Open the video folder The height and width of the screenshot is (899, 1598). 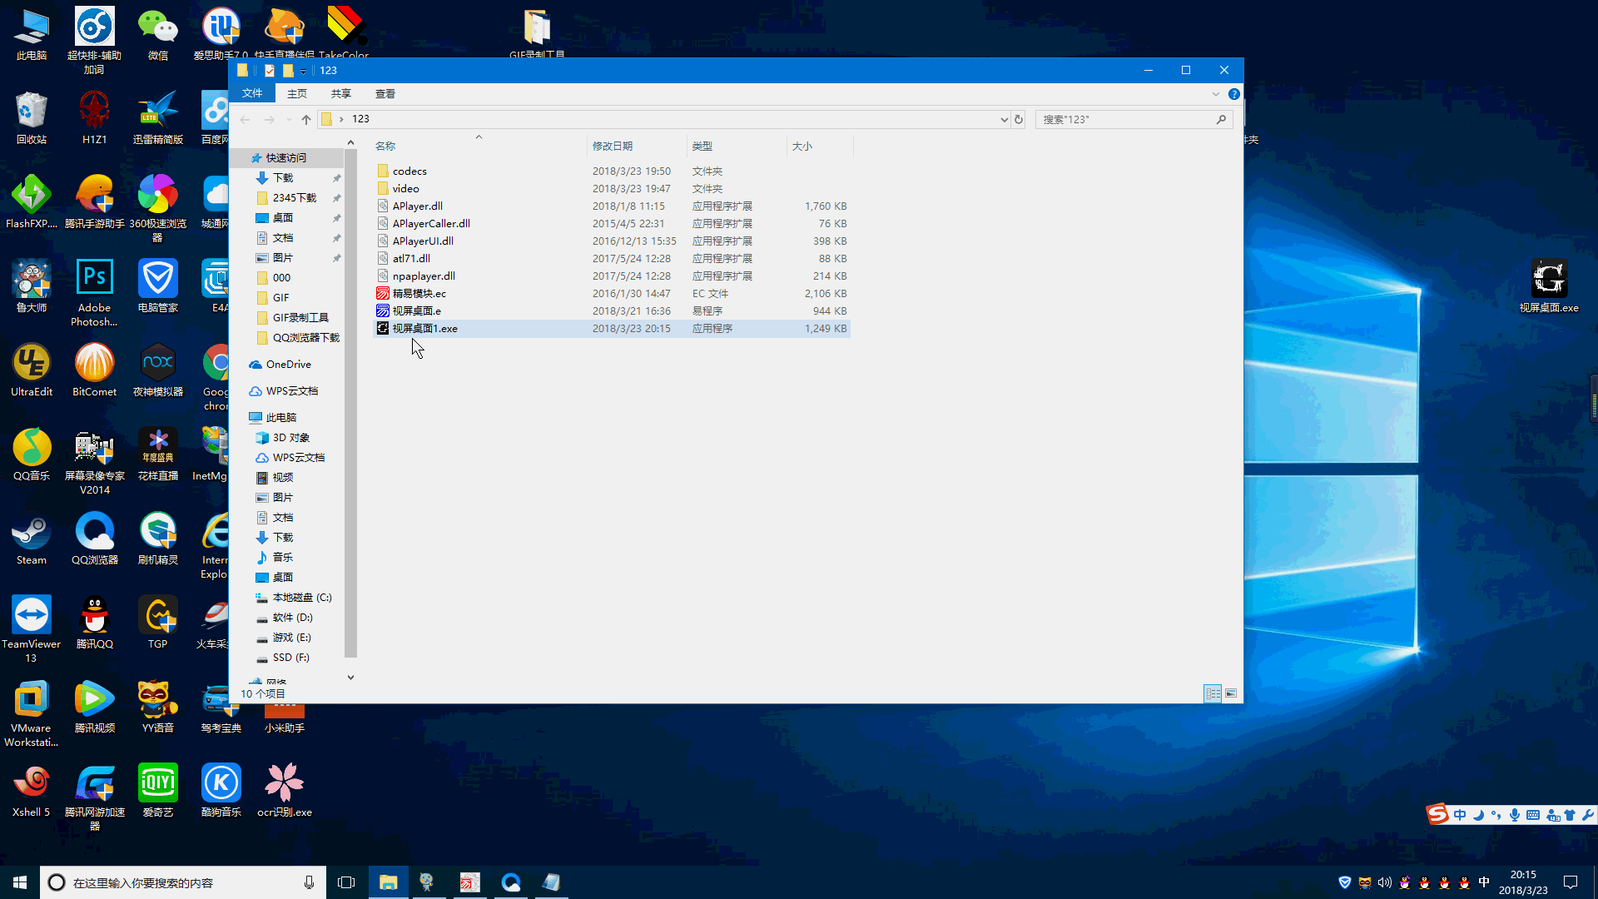click(405, 187)
